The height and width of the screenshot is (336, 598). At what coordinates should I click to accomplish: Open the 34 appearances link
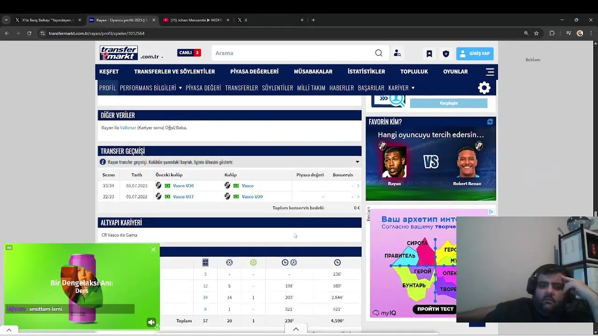205,297
